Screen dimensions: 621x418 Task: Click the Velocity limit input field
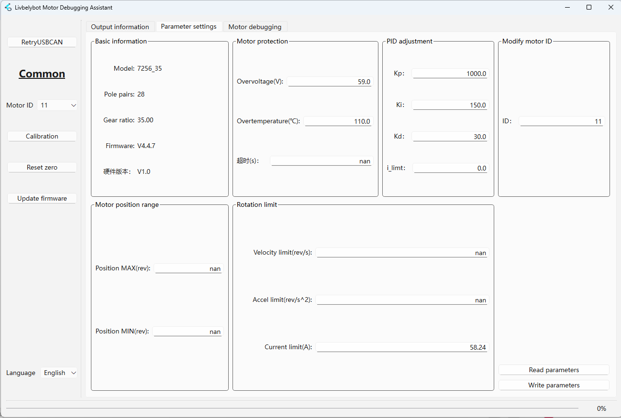[401, 253]
